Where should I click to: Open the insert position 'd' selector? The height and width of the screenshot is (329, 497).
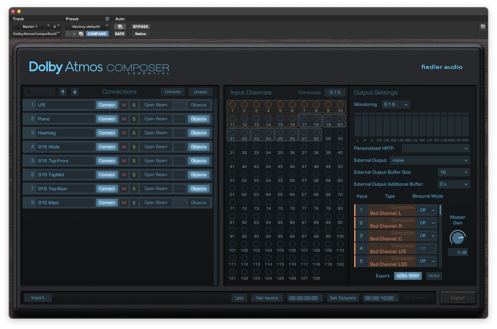(x=56, y=27)
